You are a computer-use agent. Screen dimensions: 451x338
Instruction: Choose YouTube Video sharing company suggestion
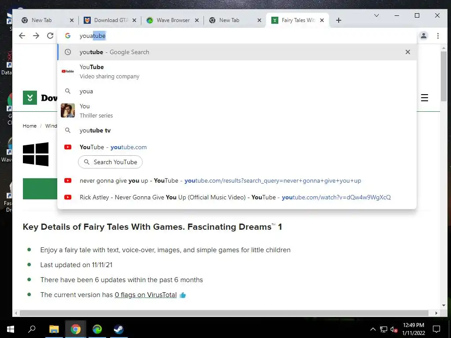(237, 71)
